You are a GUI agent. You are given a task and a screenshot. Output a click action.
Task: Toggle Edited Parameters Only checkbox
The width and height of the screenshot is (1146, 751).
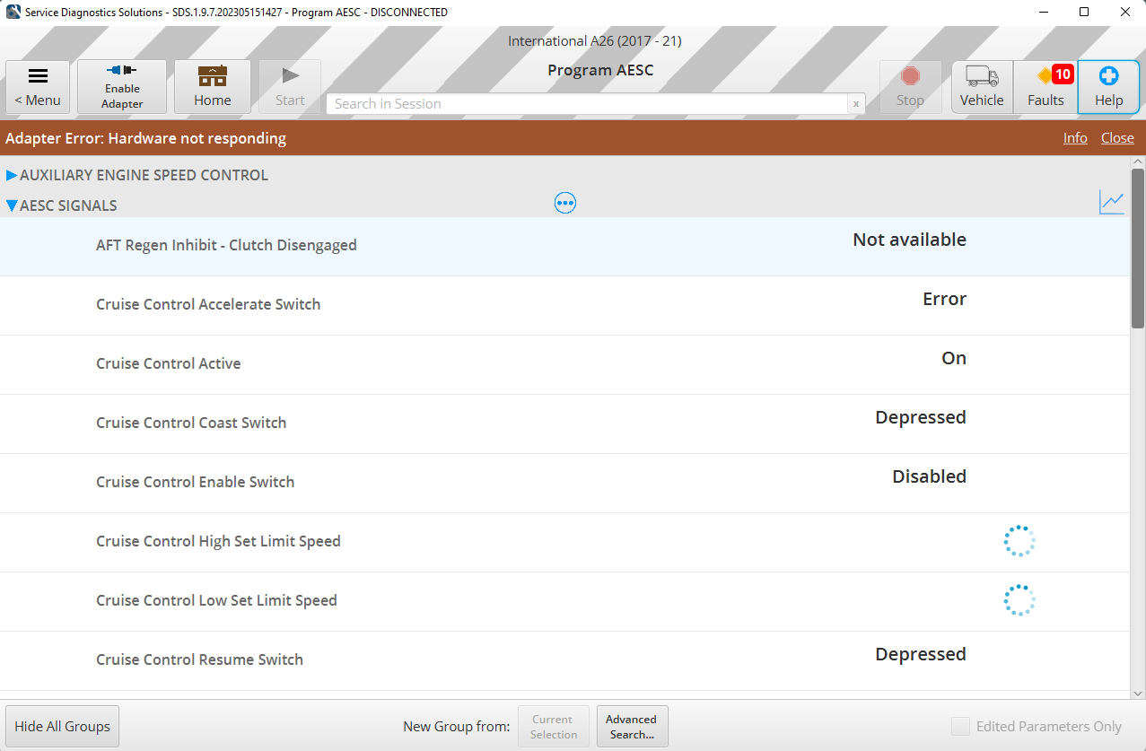pos(960,727)
